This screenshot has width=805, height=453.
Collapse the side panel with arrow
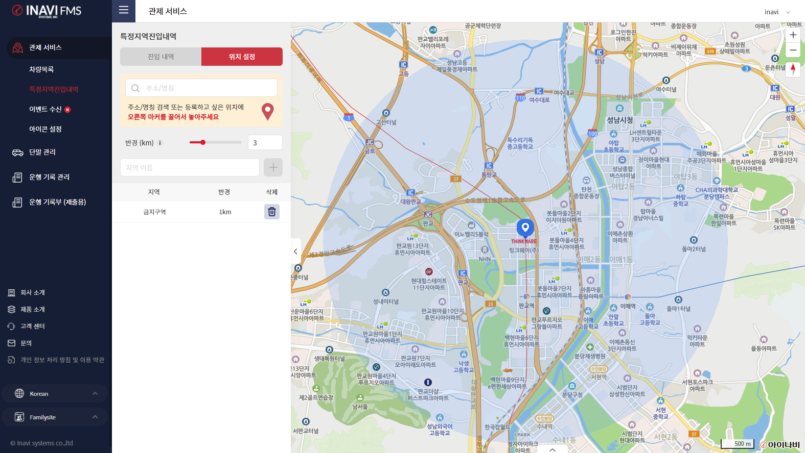(295, 251)
